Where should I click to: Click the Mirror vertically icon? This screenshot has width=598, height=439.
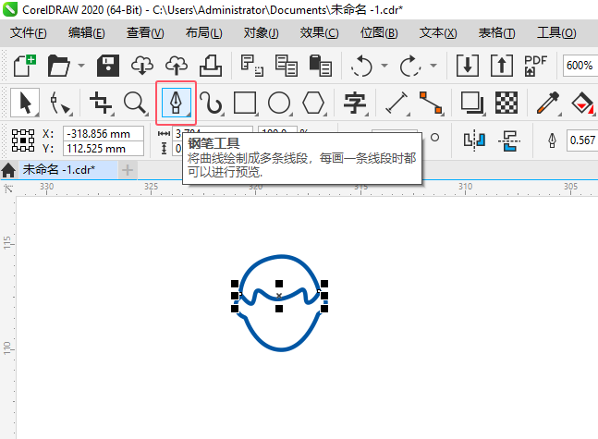(x=508, y=140)
